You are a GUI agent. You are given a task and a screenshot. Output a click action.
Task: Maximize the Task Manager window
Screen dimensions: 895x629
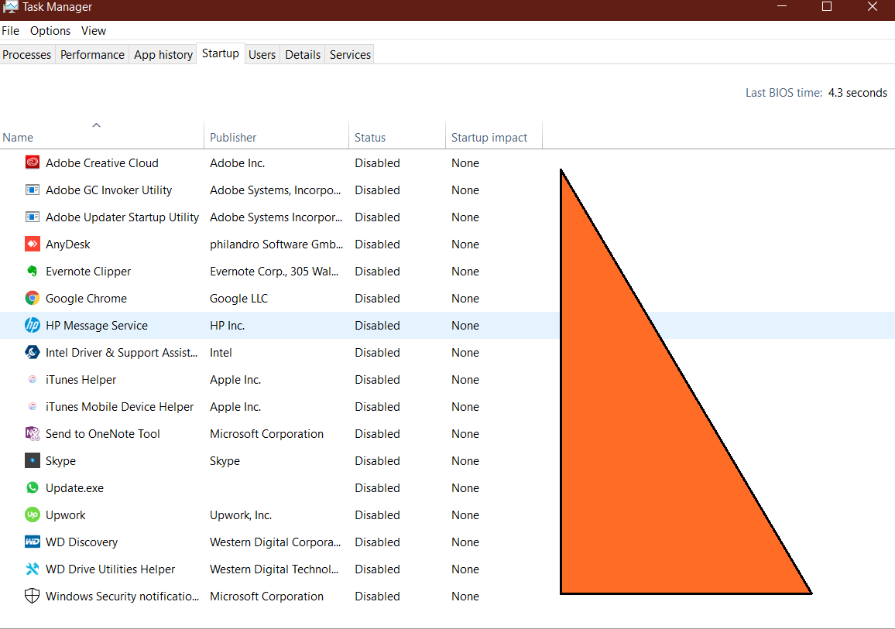827,6
